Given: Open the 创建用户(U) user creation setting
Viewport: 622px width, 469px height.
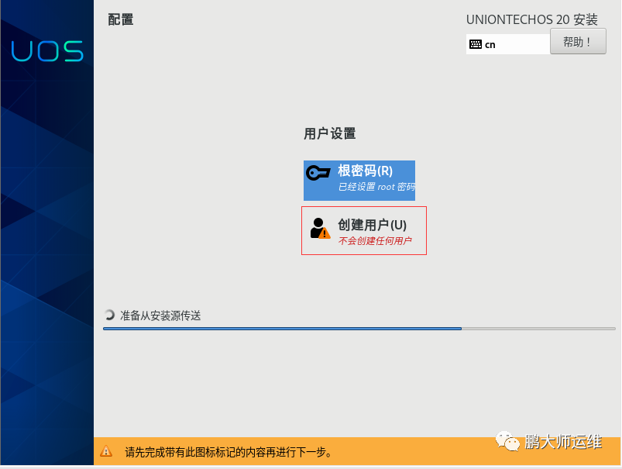Looking at the screenshot, I should tap(364, 230).
